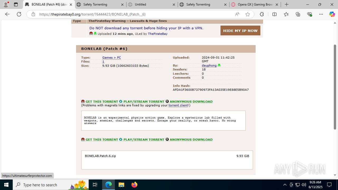The width and height of the screenshot is (338, 190).
Task: View site information via the lock icon
Action: click(x=33, y=14)
